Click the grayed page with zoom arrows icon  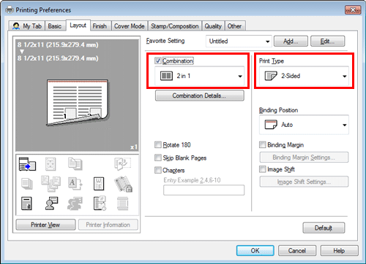point(51,164)
